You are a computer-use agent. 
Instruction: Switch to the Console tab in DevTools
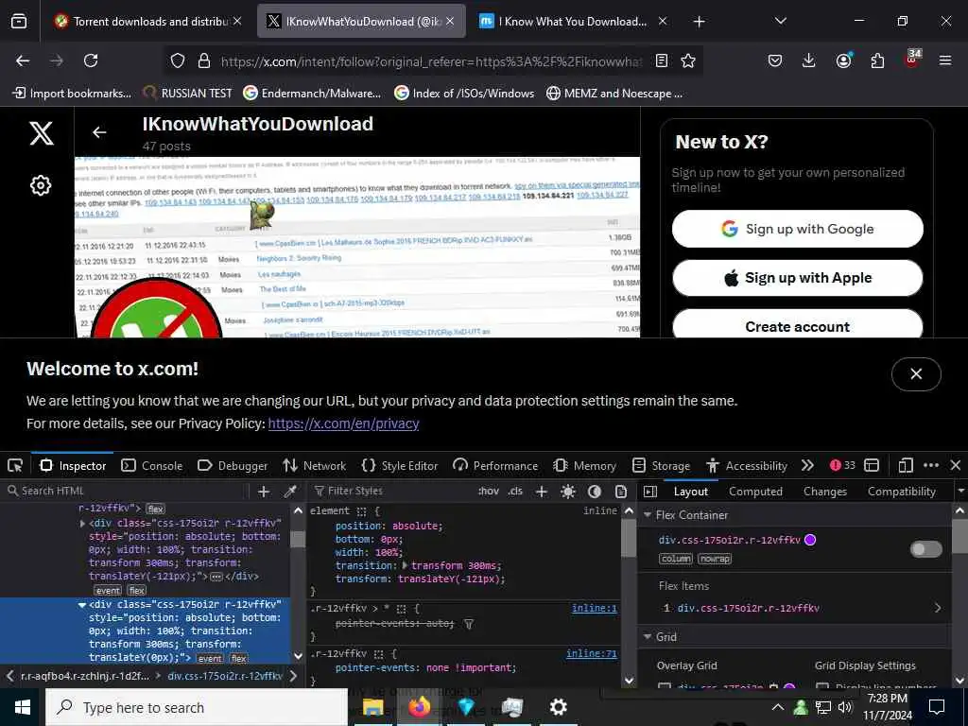152,465
